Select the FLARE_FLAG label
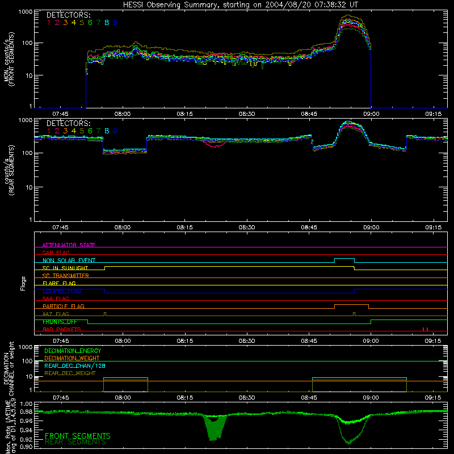The width and height of the screenshot is (454, 454). (x=59, y=283)
